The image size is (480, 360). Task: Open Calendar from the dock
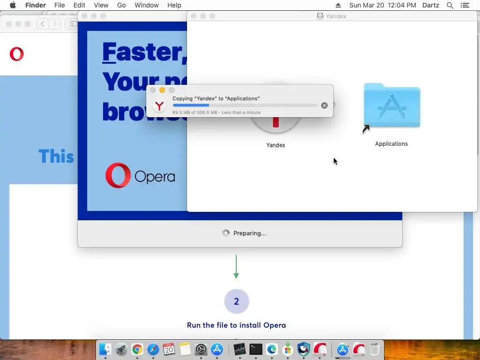click(x=169, y=349)
